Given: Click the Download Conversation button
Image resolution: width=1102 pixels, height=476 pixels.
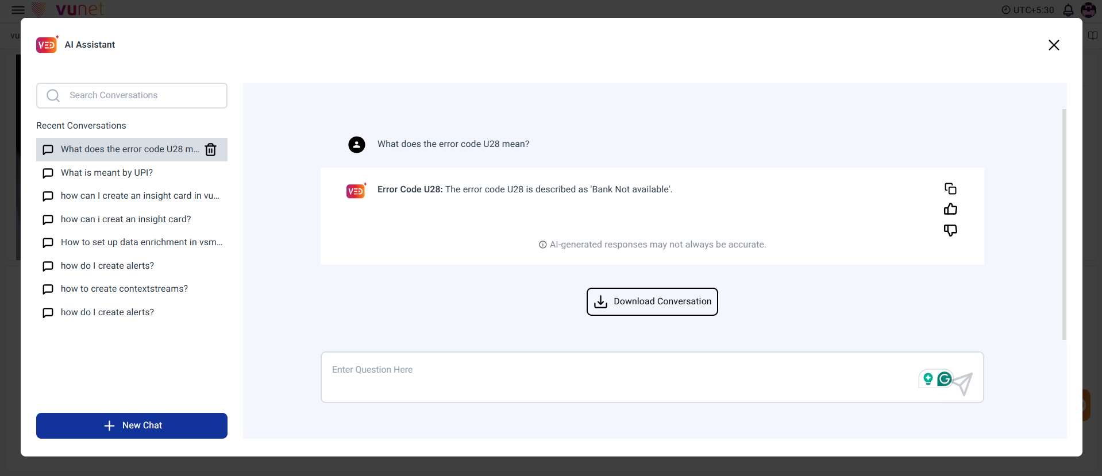Looking at the screenshot, I should point(652,301).
